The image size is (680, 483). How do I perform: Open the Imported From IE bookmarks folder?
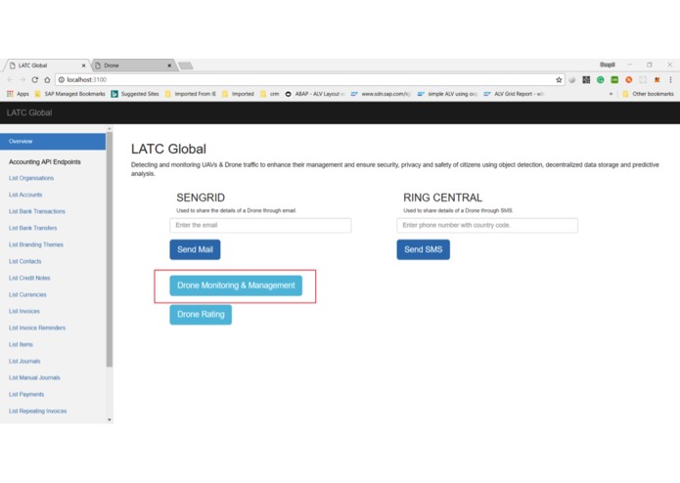click(x=190, y=94)
